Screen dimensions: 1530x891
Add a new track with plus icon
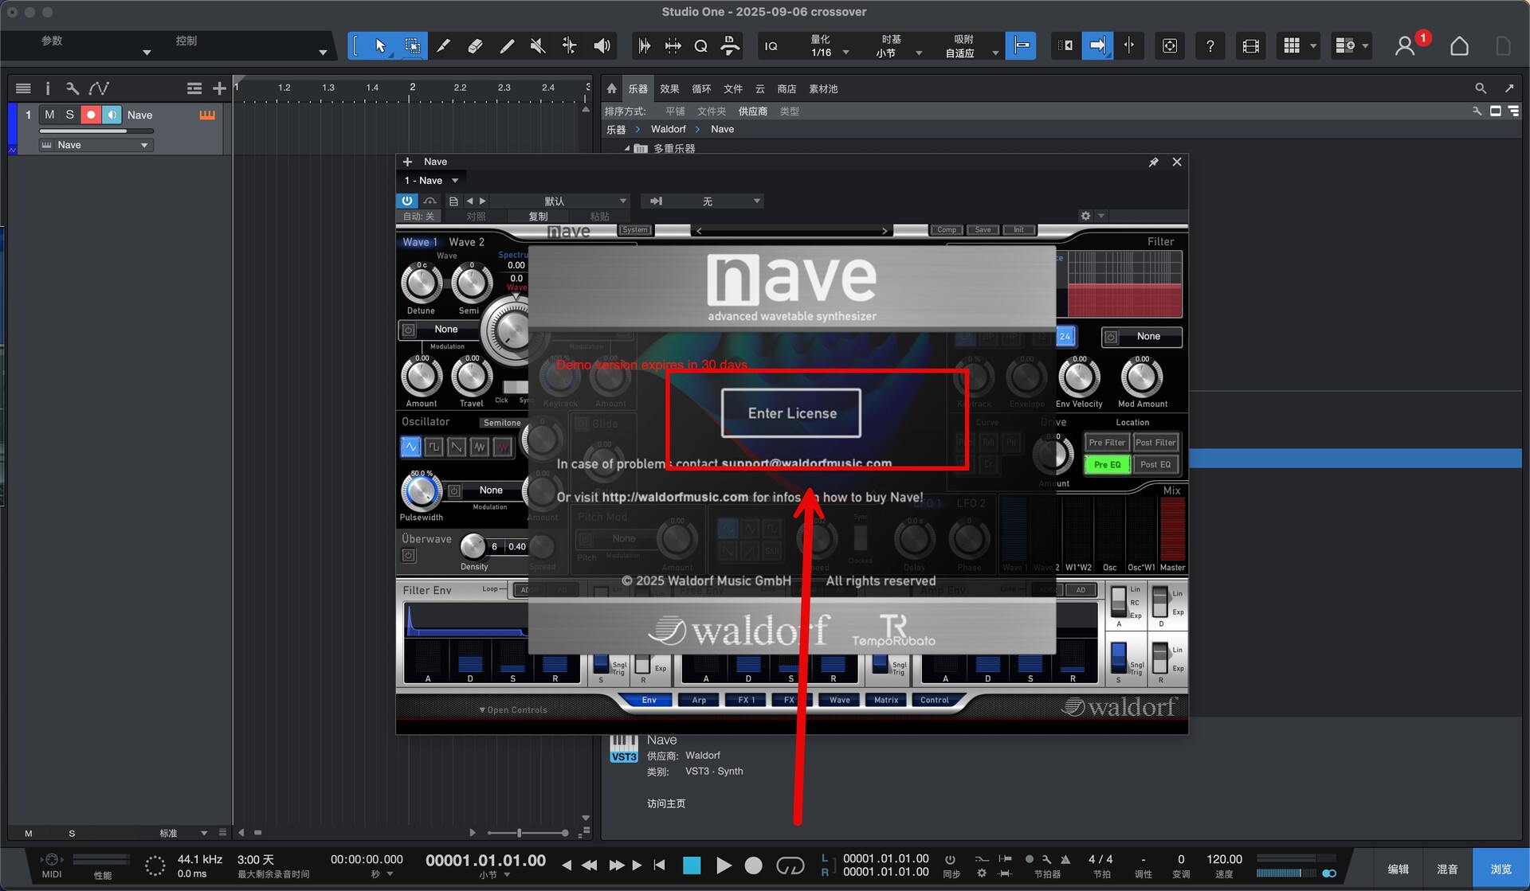219,88
